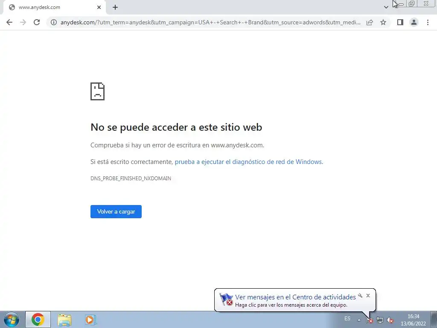Open the side panel icon
437x328 pixels.
coord(400,22)
